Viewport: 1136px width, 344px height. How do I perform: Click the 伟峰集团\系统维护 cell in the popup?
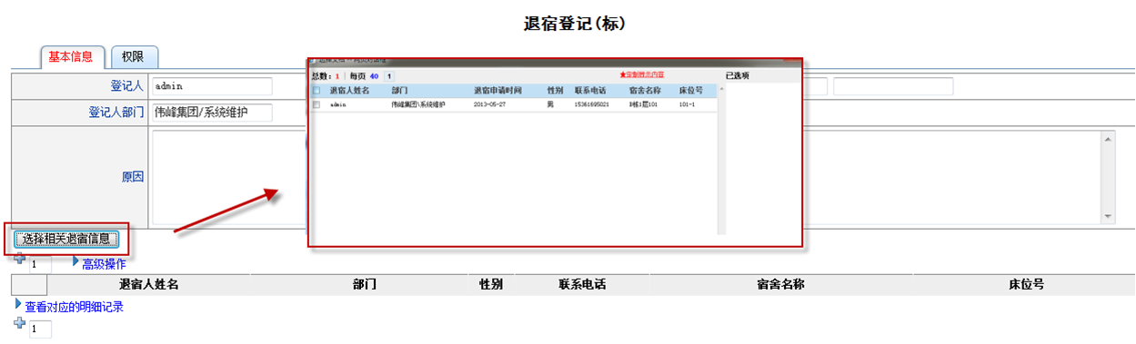(418, 104)
